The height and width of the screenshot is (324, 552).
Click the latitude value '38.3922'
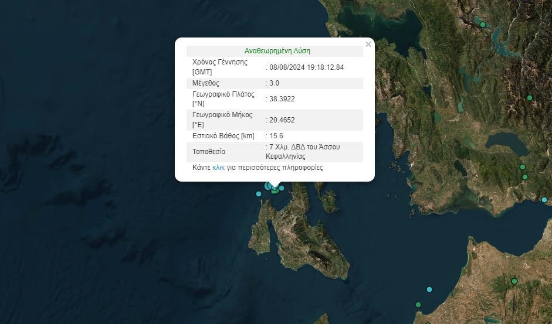282,99
